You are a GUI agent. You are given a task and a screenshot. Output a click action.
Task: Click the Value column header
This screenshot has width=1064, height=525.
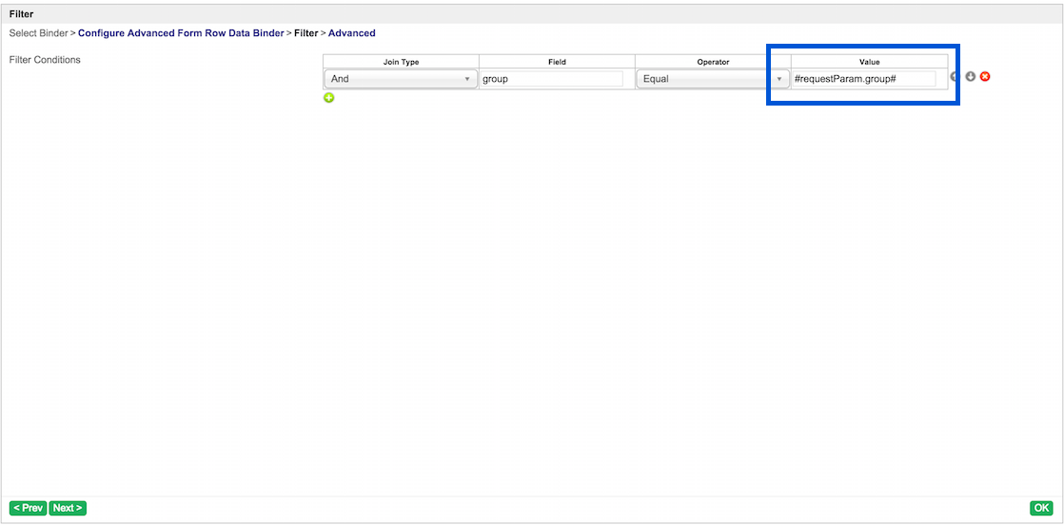(x=869, y=62)
